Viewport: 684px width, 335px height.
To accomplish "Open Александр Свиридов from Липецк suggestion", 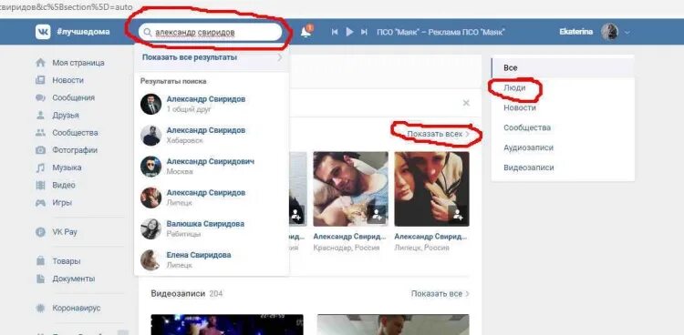I will [212, 198].
